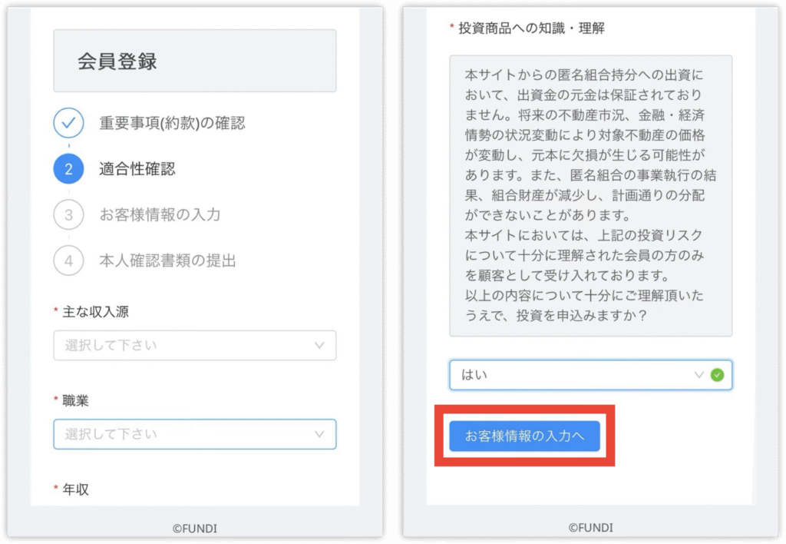Click the step 3 circle icon
Image resolution: width=786 pixels, height=544 pixels.
(68, 215)
